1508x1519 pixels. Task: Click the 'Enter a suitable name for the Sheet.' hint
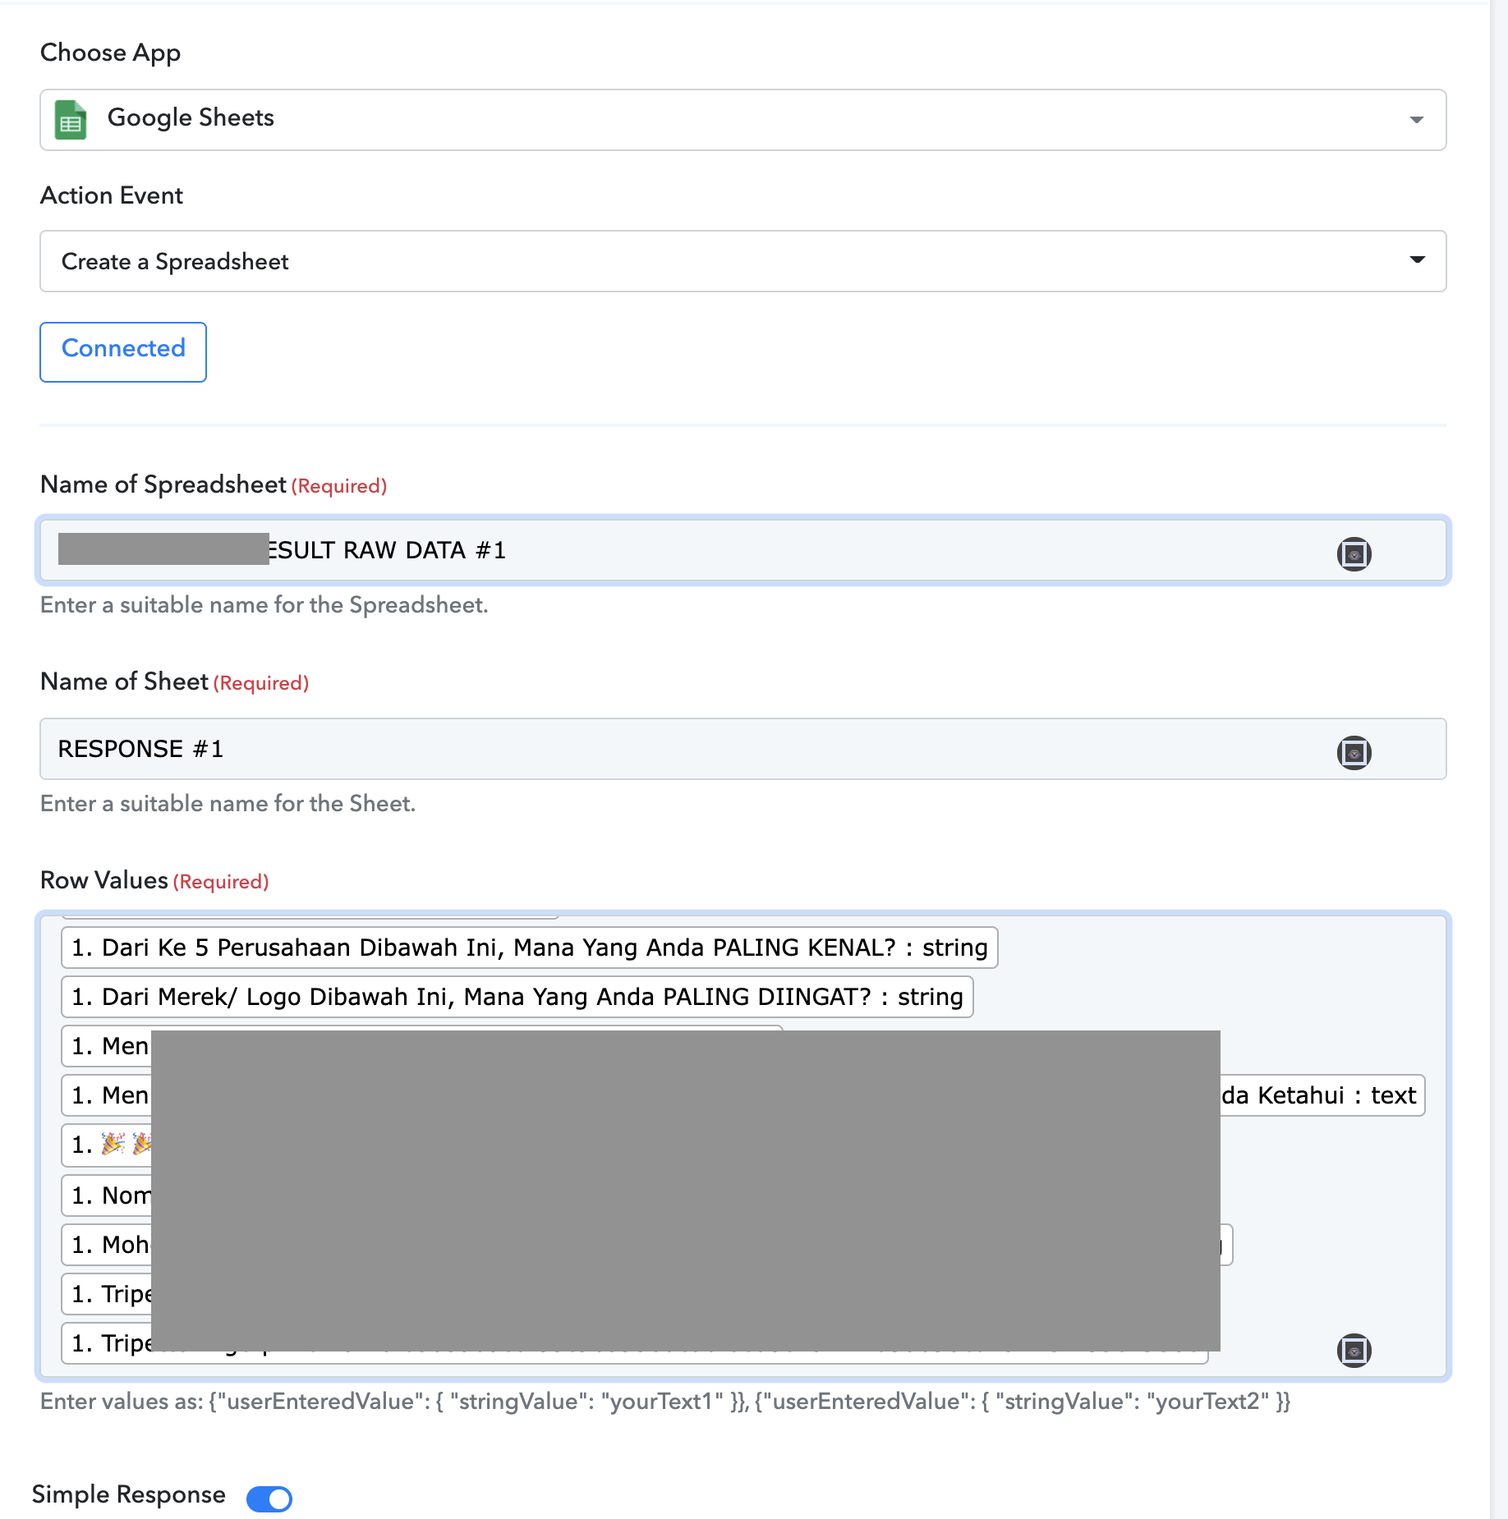pos(228,804)
